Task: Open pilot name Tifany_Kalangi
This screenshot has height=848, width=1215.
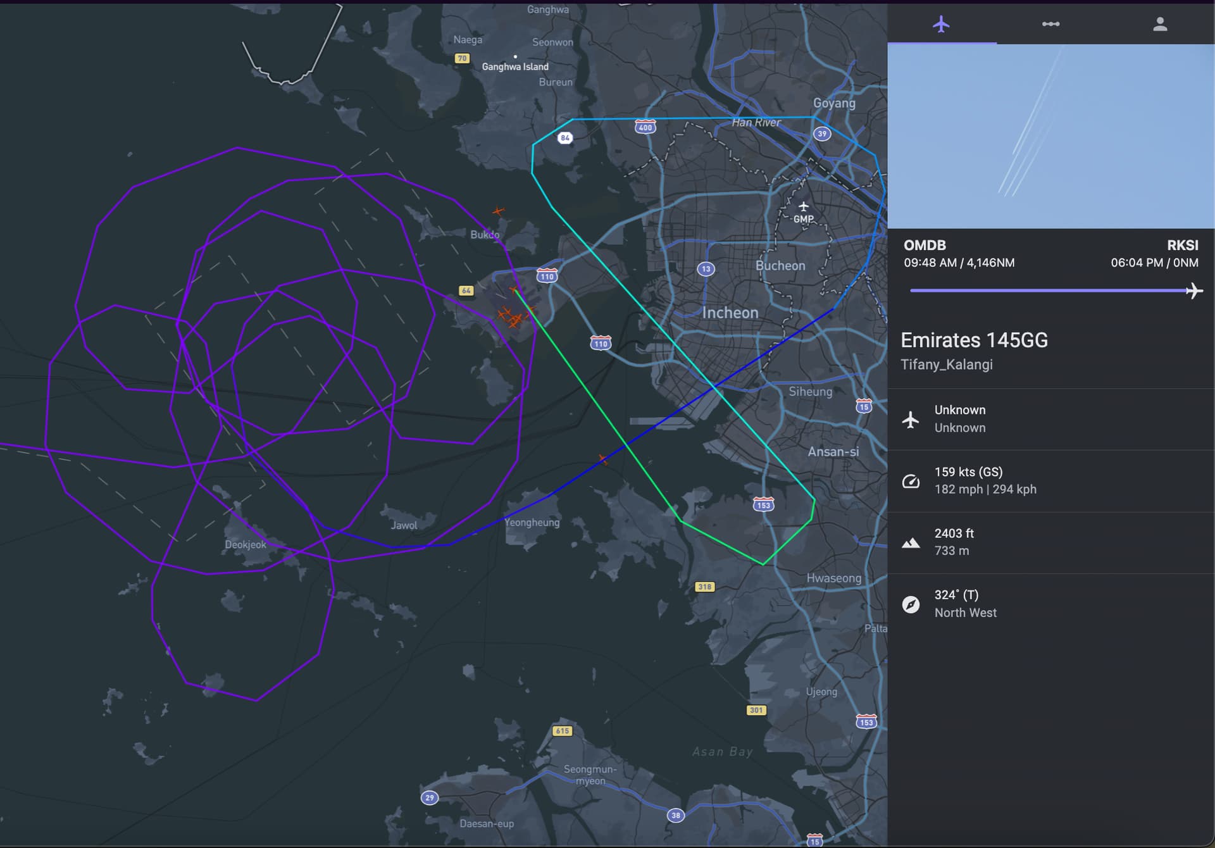Action: [946, 365]
